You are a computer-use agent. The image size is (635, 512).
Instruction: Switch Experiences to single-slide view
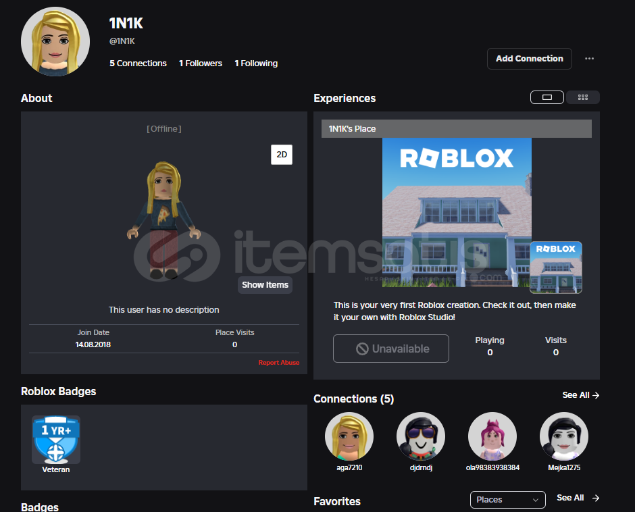(x=547, y=97)
